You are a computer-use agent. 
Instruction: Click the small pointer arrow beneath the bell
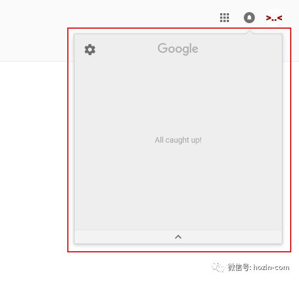(249, 32)
